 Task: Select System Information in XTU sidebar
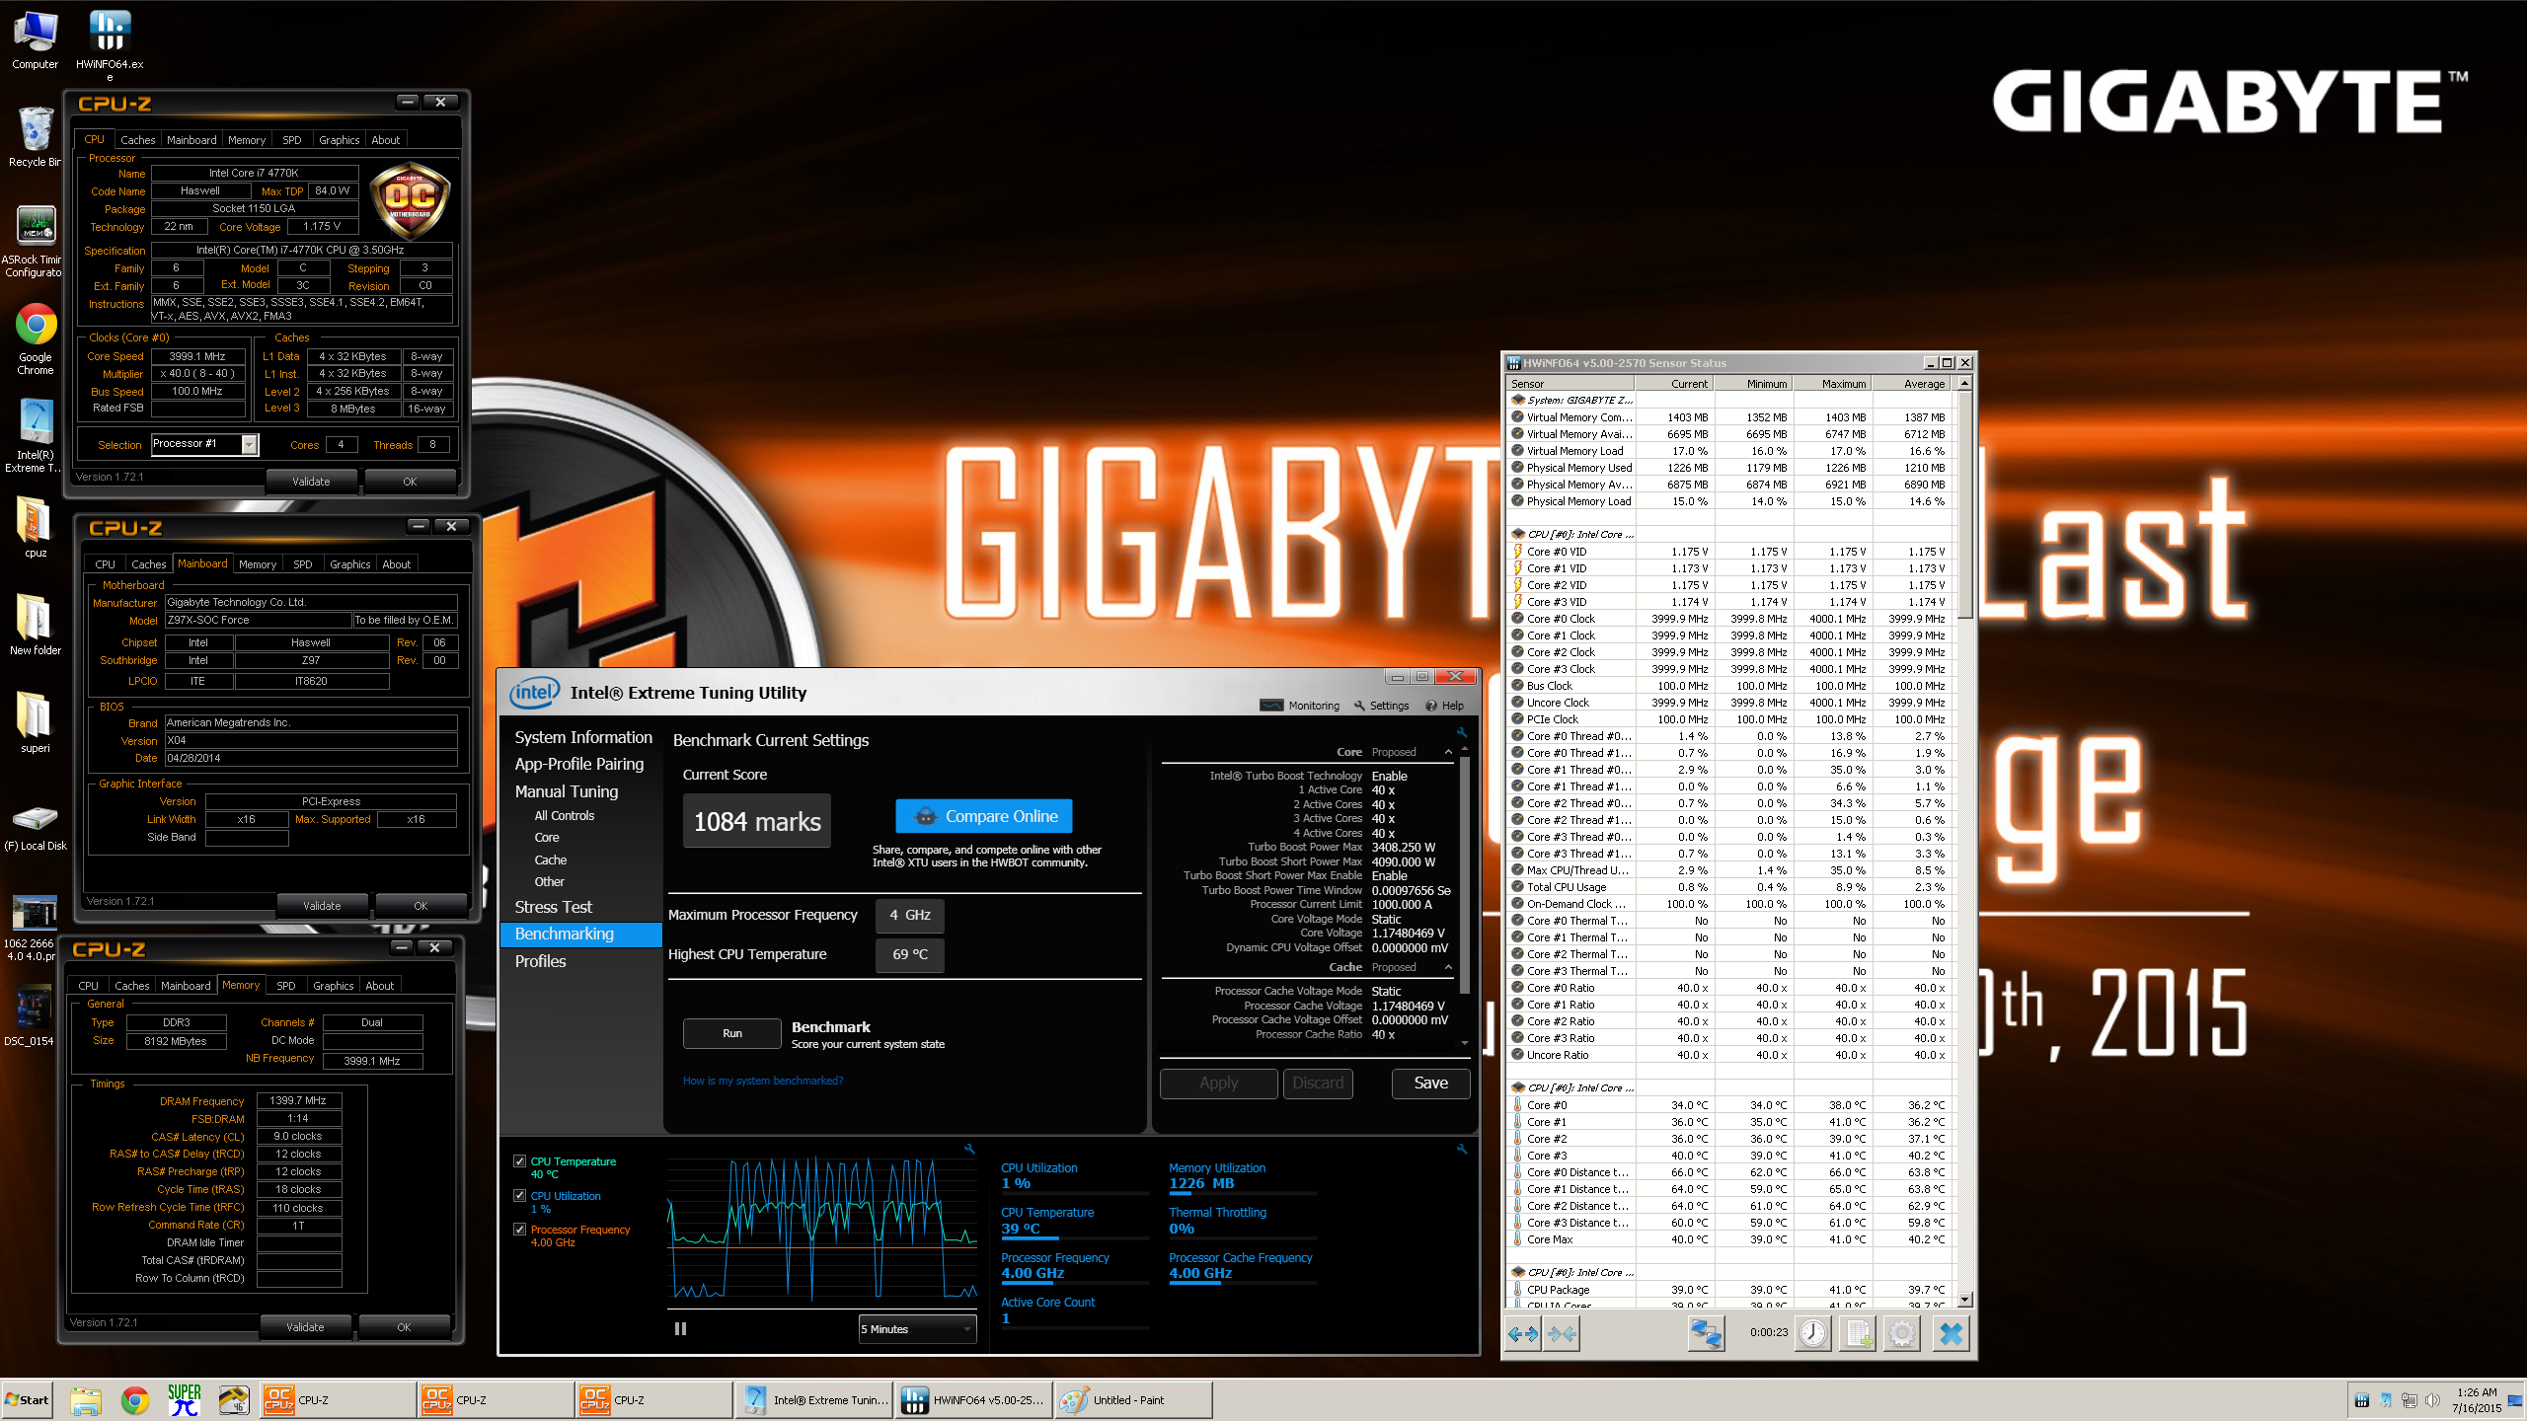pyautogui.click(x=583, y=737)
